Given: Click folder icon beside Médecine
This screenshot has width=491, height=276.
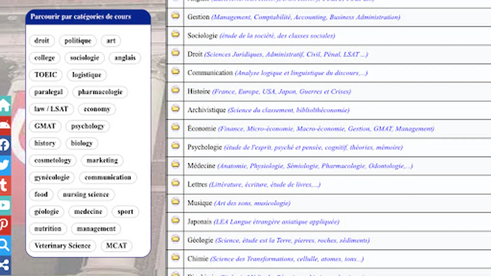Looking at the screenshot, I should point(176,164).
